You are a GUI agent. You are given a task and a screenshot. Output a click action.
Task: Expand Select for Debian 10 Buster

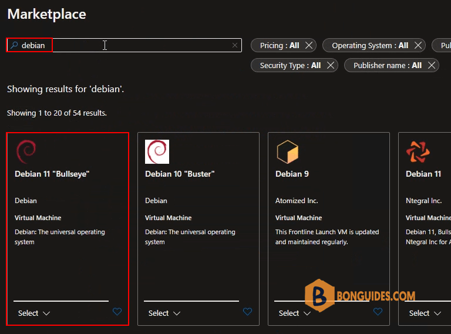pyautogui.click(x=164, y=313)
